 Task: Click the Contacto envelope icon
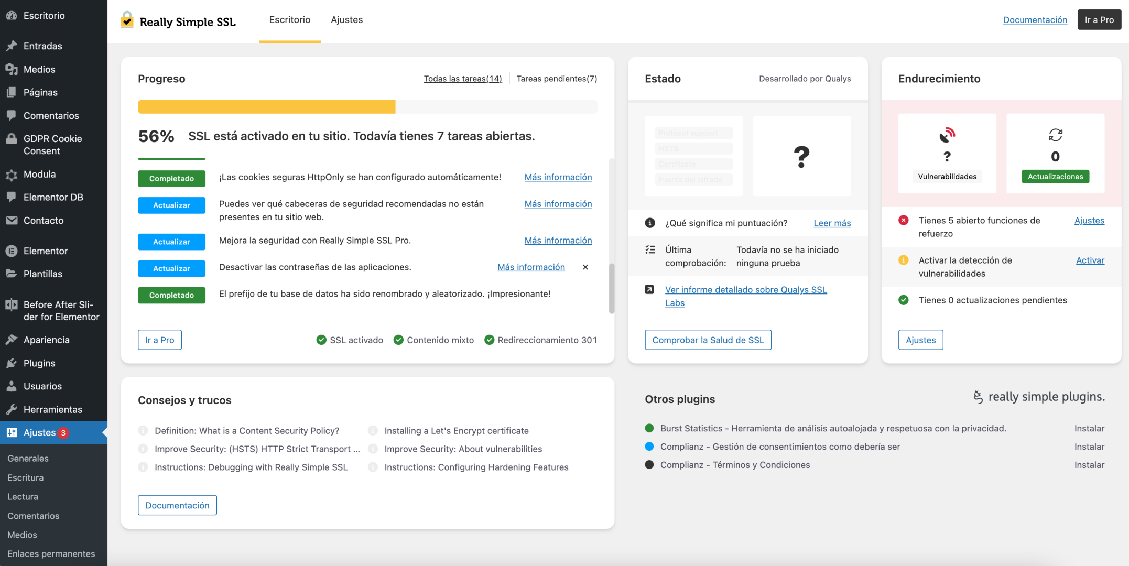12,221
